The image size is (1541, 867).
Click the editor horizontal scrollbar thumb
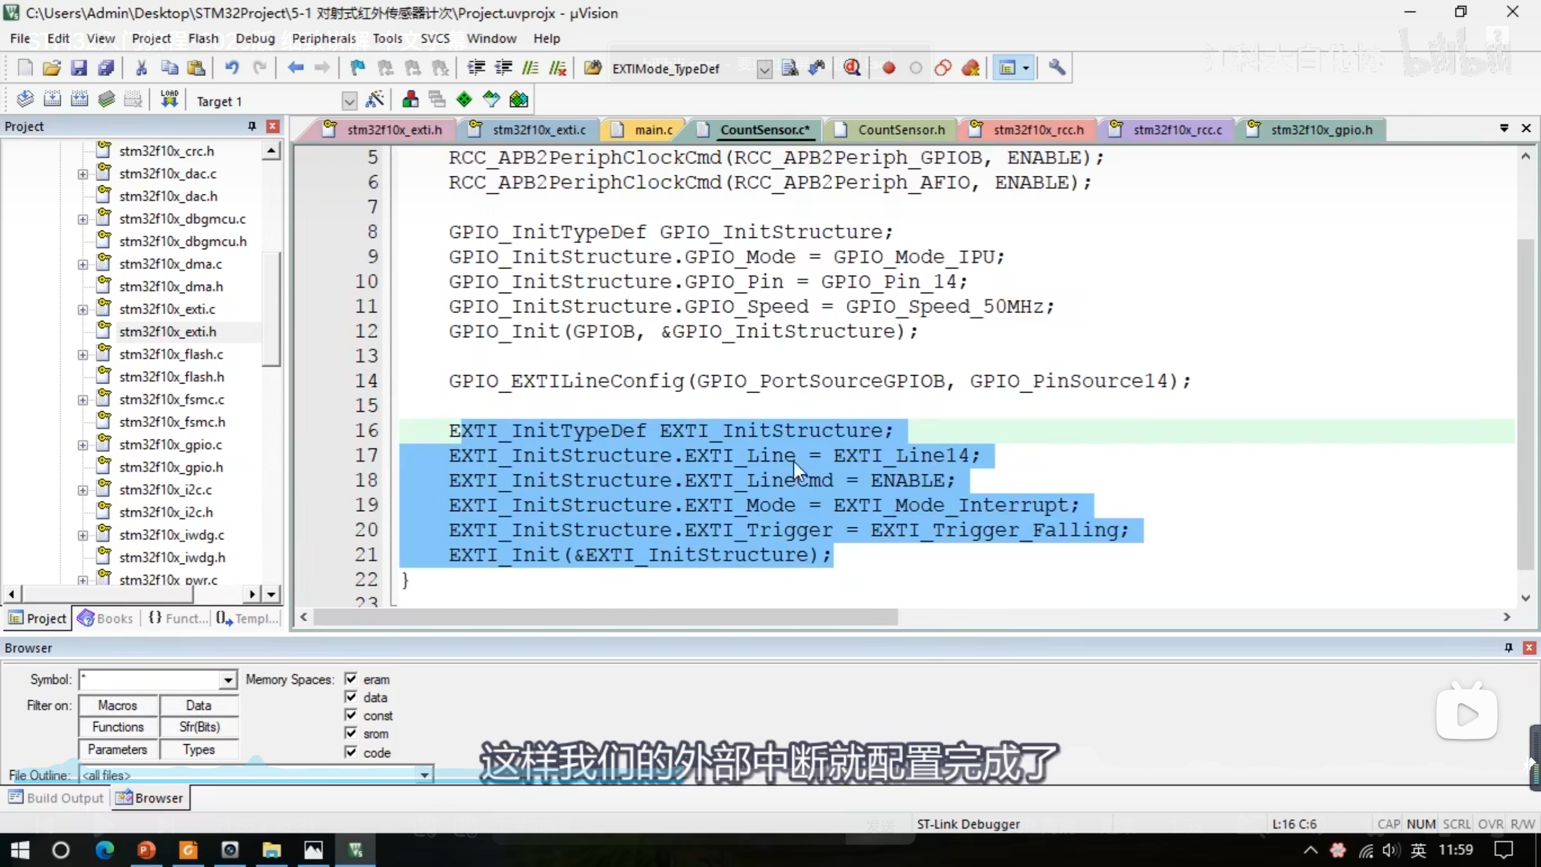(x=605, y=617)
